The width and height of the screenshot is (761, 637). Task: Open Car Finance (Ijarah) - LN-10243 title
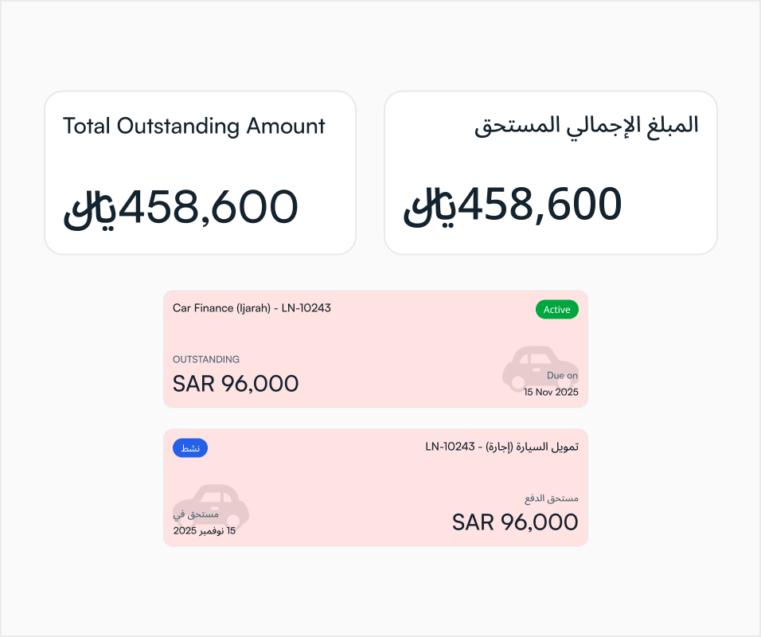252,307
